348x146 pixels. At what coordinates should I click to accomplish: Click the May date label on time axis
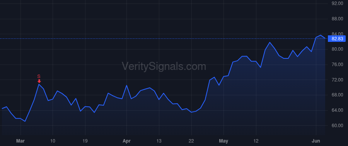[x=223, y=141]
